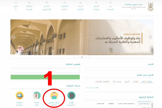
Task: Click the فهرس المكتبة heading
Action: pos(73,64)
